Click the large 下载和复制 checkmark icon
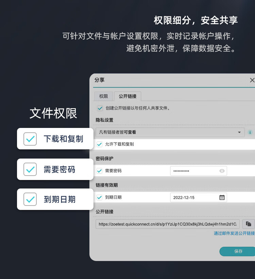Image resolution: width=255 pixels, height=279 pixels. pyautogui.click(x=30, y=139)
